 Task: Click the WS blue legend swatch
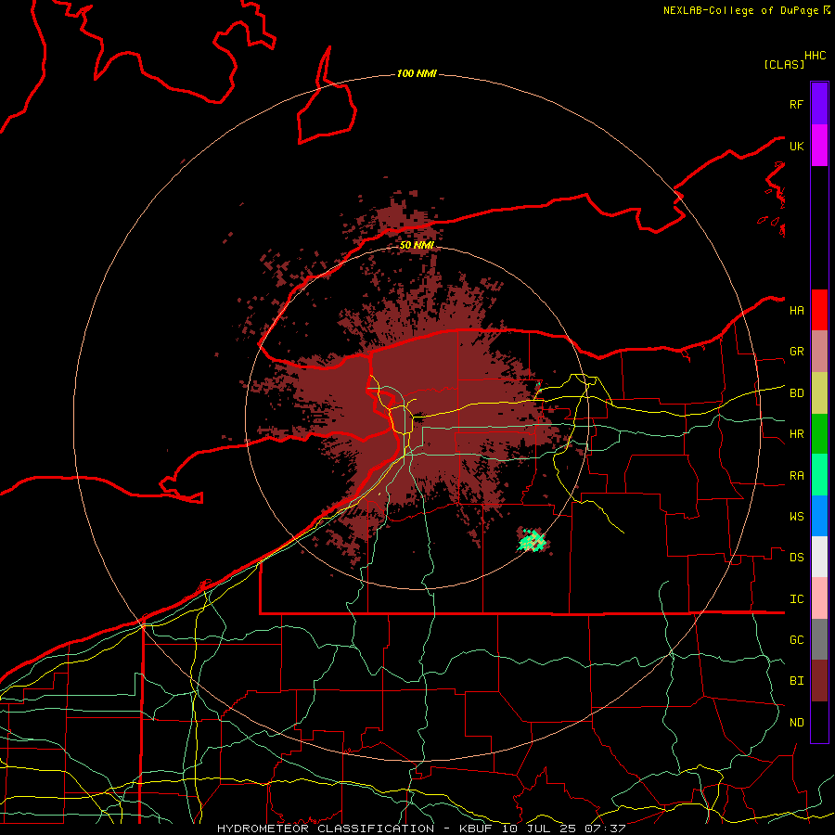(819, 516)
